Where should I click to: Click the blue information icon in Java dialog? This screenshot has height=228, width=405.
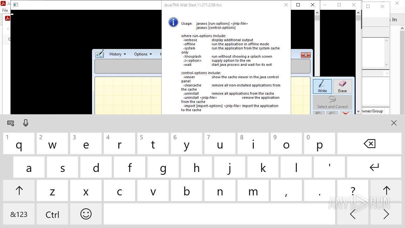coord(173,22)
